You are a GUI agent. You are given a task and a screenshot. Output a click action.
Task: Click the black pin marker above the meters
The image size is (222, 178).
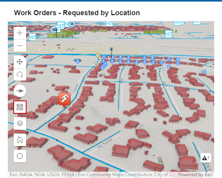click(x=112, y=49)
